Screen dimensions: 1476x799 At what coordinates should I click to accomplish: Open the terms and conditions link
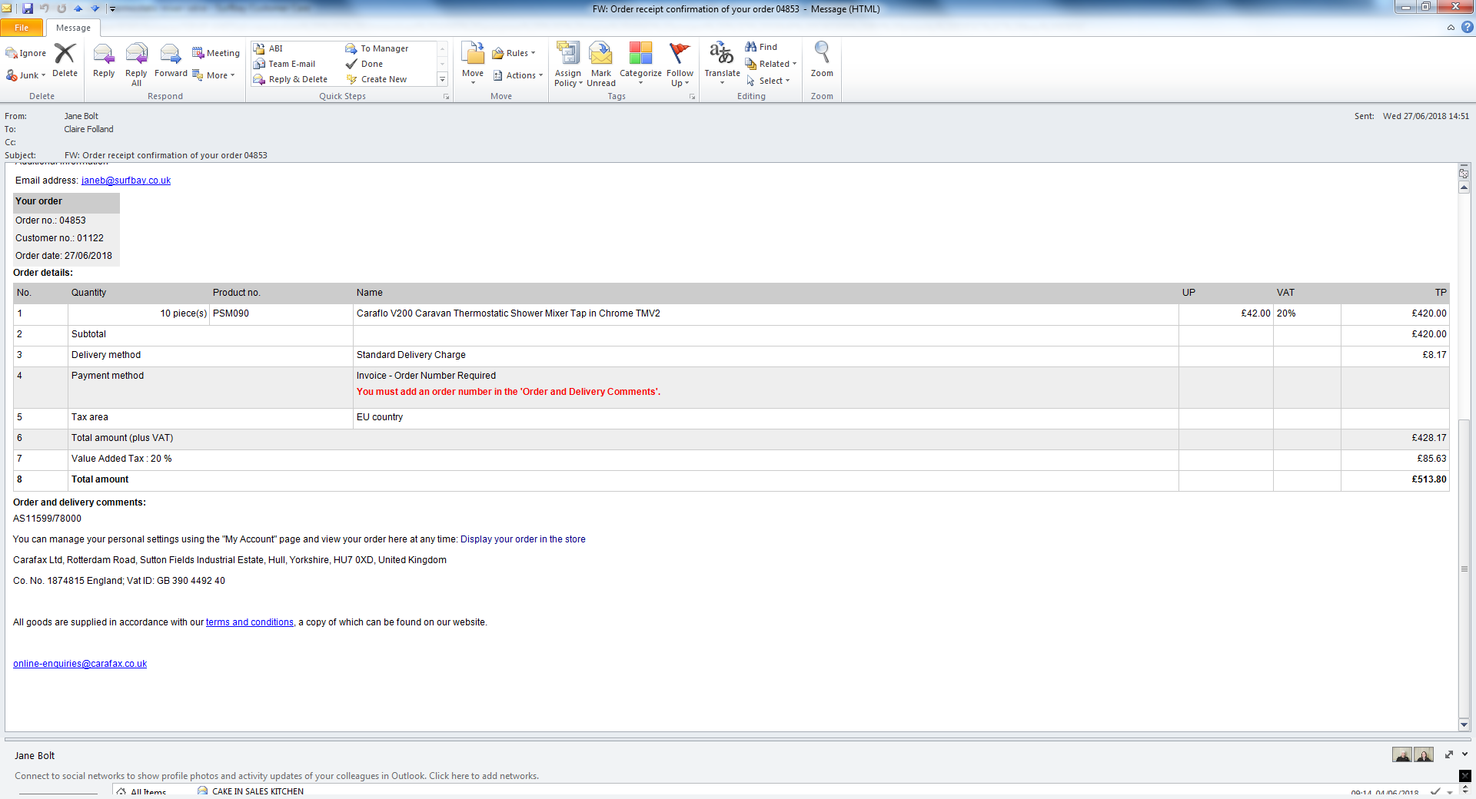click(250, 622)
